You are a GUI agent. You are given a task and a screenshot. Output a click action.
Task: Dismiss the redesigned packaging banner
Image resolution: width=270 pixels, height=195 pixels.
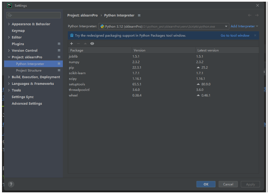pyautogui.click(x=255, y=35)
